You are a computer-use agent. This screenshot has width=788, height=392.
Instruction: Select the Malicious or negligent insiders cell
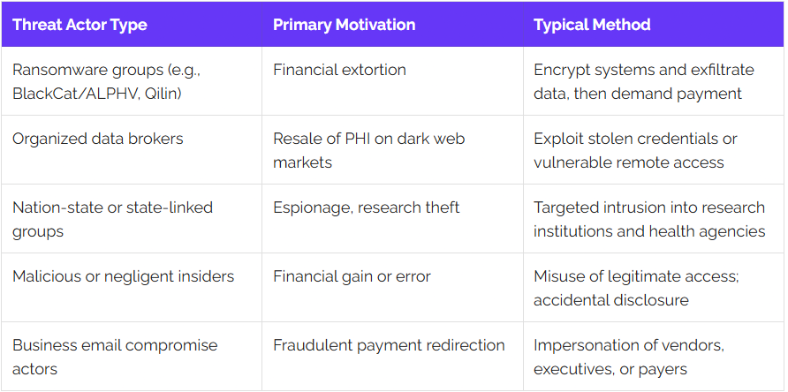[132, 288]
